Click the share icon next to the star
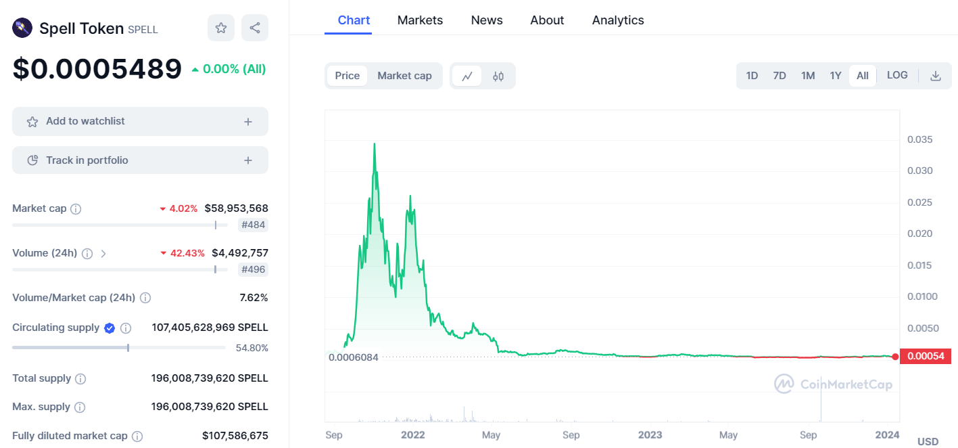The width and height of the screenshot is (958, 448). pos(255,28)
